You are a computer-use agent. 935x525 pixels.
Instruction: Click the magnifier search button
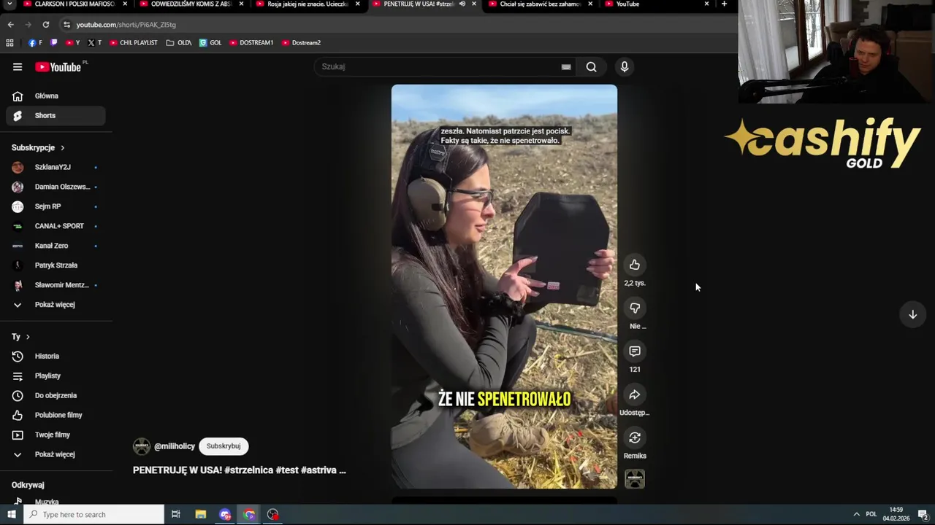[x=592, y=66]
